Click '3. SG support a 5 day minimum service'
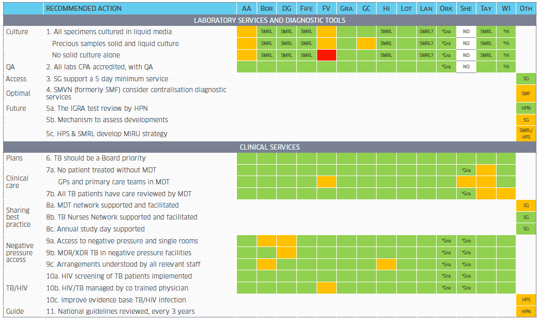The width and height of the screenshot is (539, 320). pos(107,79)
